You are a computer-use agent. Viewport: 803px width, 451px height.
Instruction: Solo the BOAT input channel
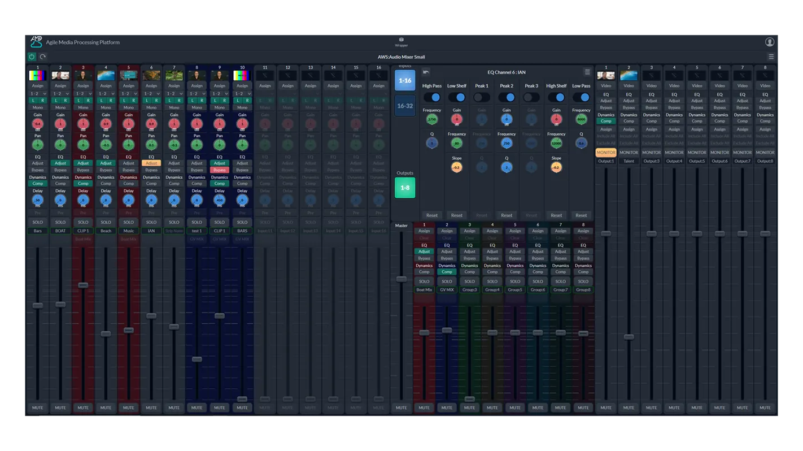60,222
